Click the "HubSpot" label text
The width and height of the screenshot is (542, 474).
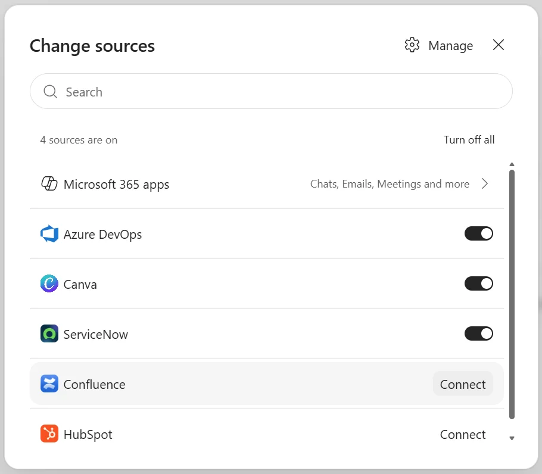[88, 435]
